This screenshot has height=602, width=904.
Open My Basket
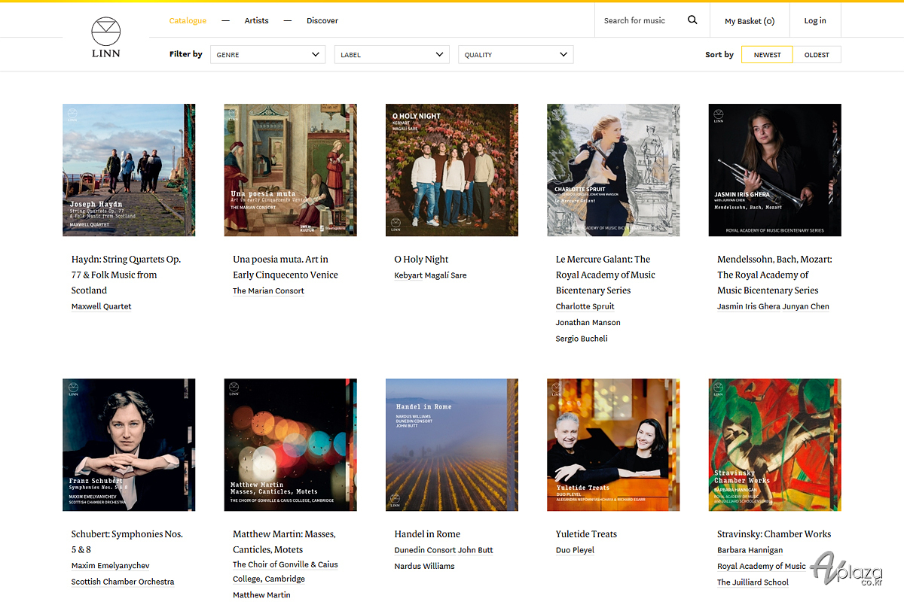(749, 21)
